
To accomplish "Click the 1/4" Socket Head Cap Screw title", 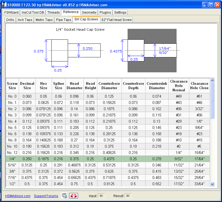I will pos(80,30).
